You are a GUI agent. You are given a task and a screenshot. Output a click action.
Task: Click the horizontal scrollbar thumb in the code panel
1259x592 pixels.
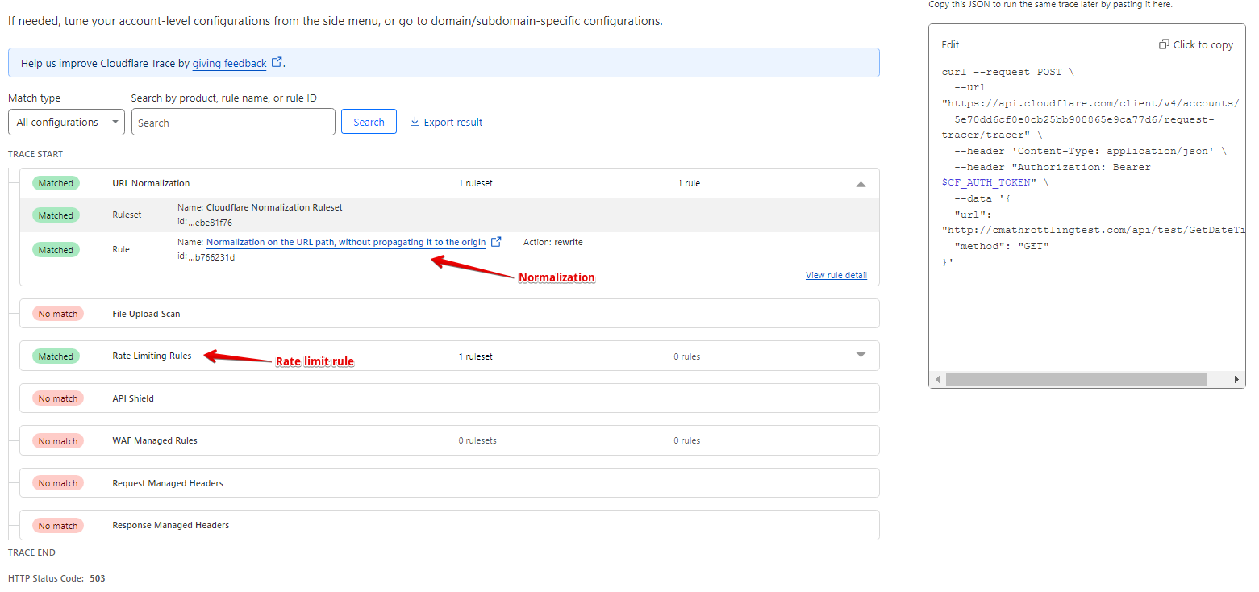[1076, 379]
